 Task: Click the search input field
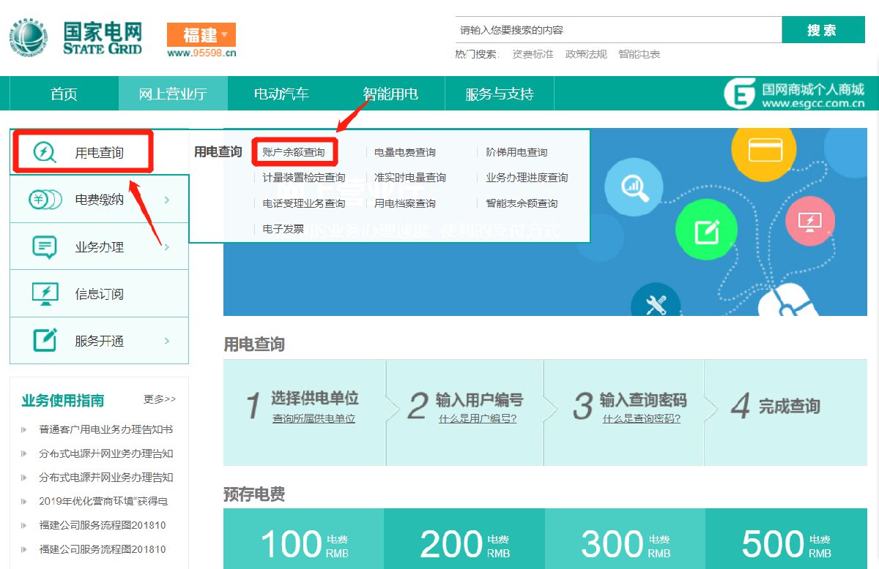click(617, 31)
